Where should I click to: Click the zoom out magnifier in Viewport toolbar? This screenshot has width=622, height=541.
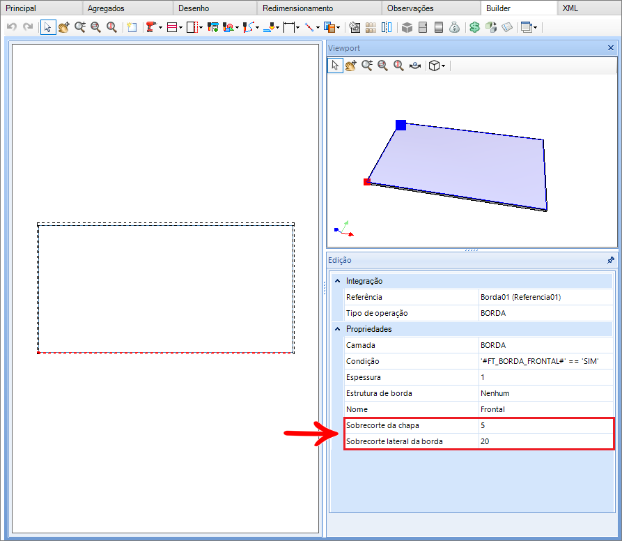pyautogui.click(x=383, y=66)
